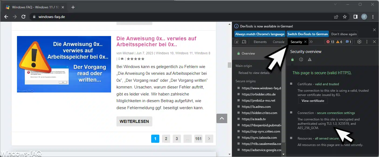Click the WEITERLESEN button
Screen dimensions: 379x157
click(x=134, y=122)
